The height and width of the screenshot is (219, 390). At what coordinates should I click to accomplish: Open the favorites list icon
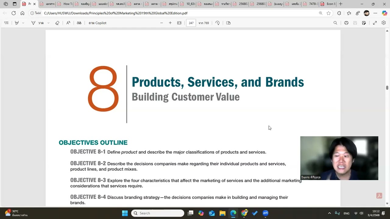[349, 13]
